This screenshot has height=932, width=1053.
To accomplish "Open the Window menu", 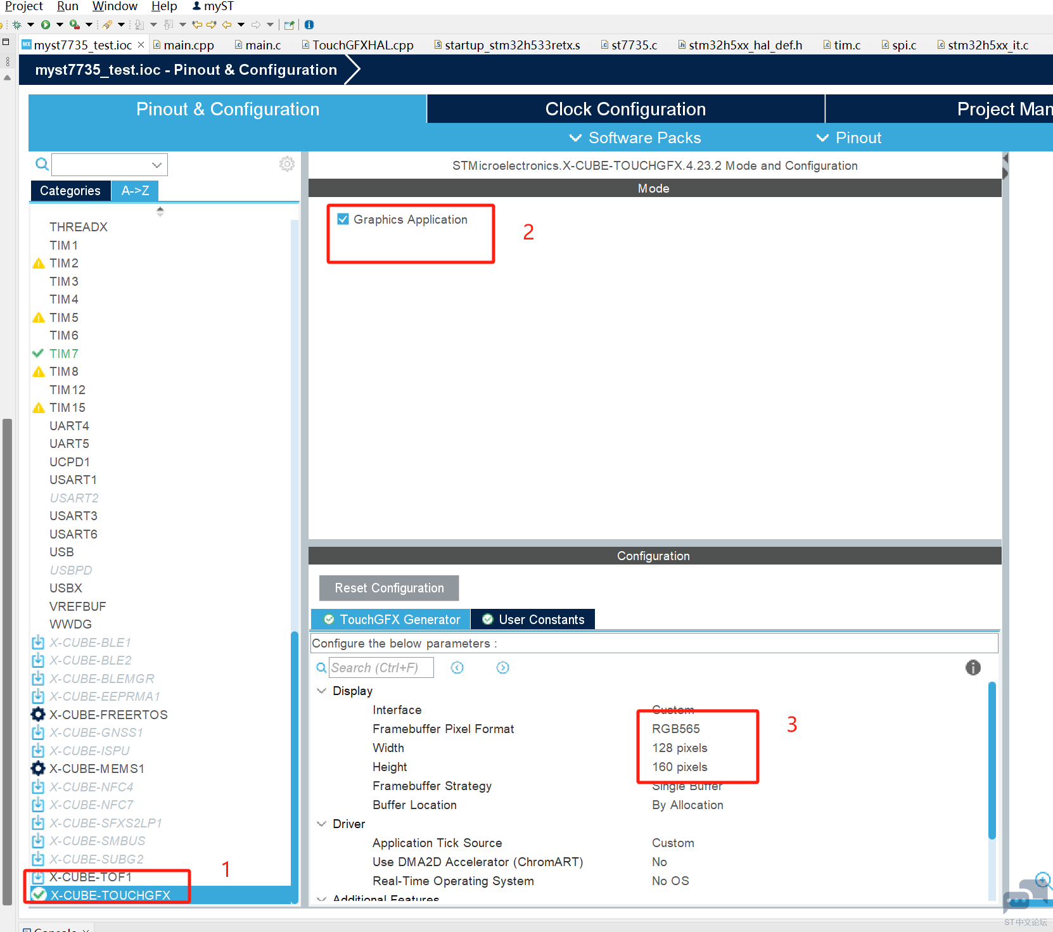I will [115, 6].
